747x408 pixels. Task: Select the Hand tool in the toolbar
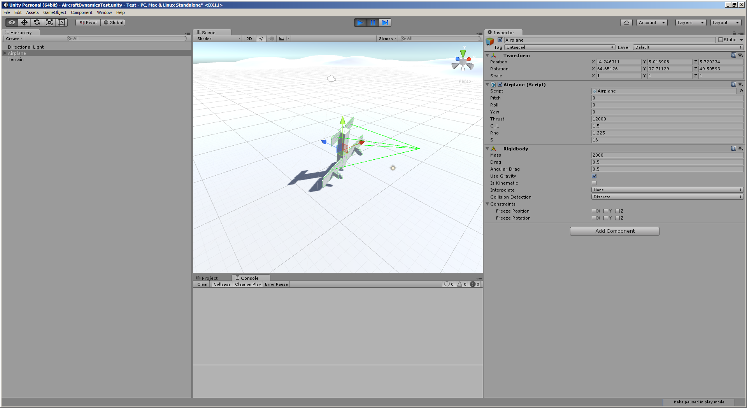point(11,22)
